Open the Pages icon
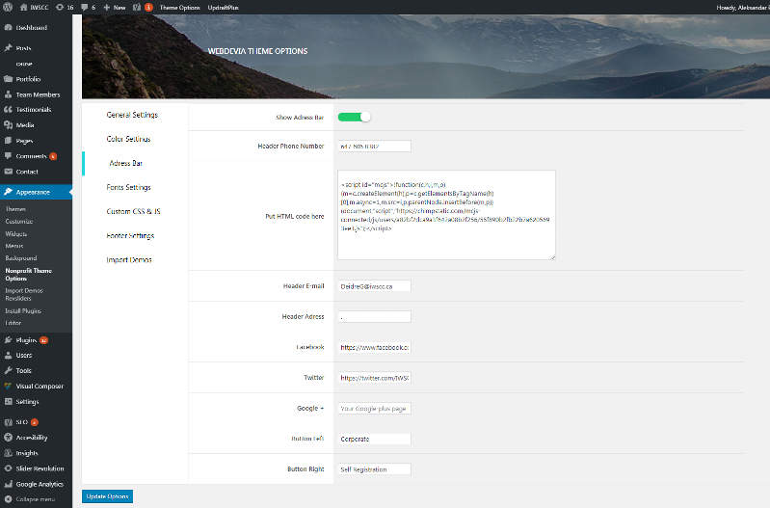The image size is (770, 508). click(x=8, y=141)
